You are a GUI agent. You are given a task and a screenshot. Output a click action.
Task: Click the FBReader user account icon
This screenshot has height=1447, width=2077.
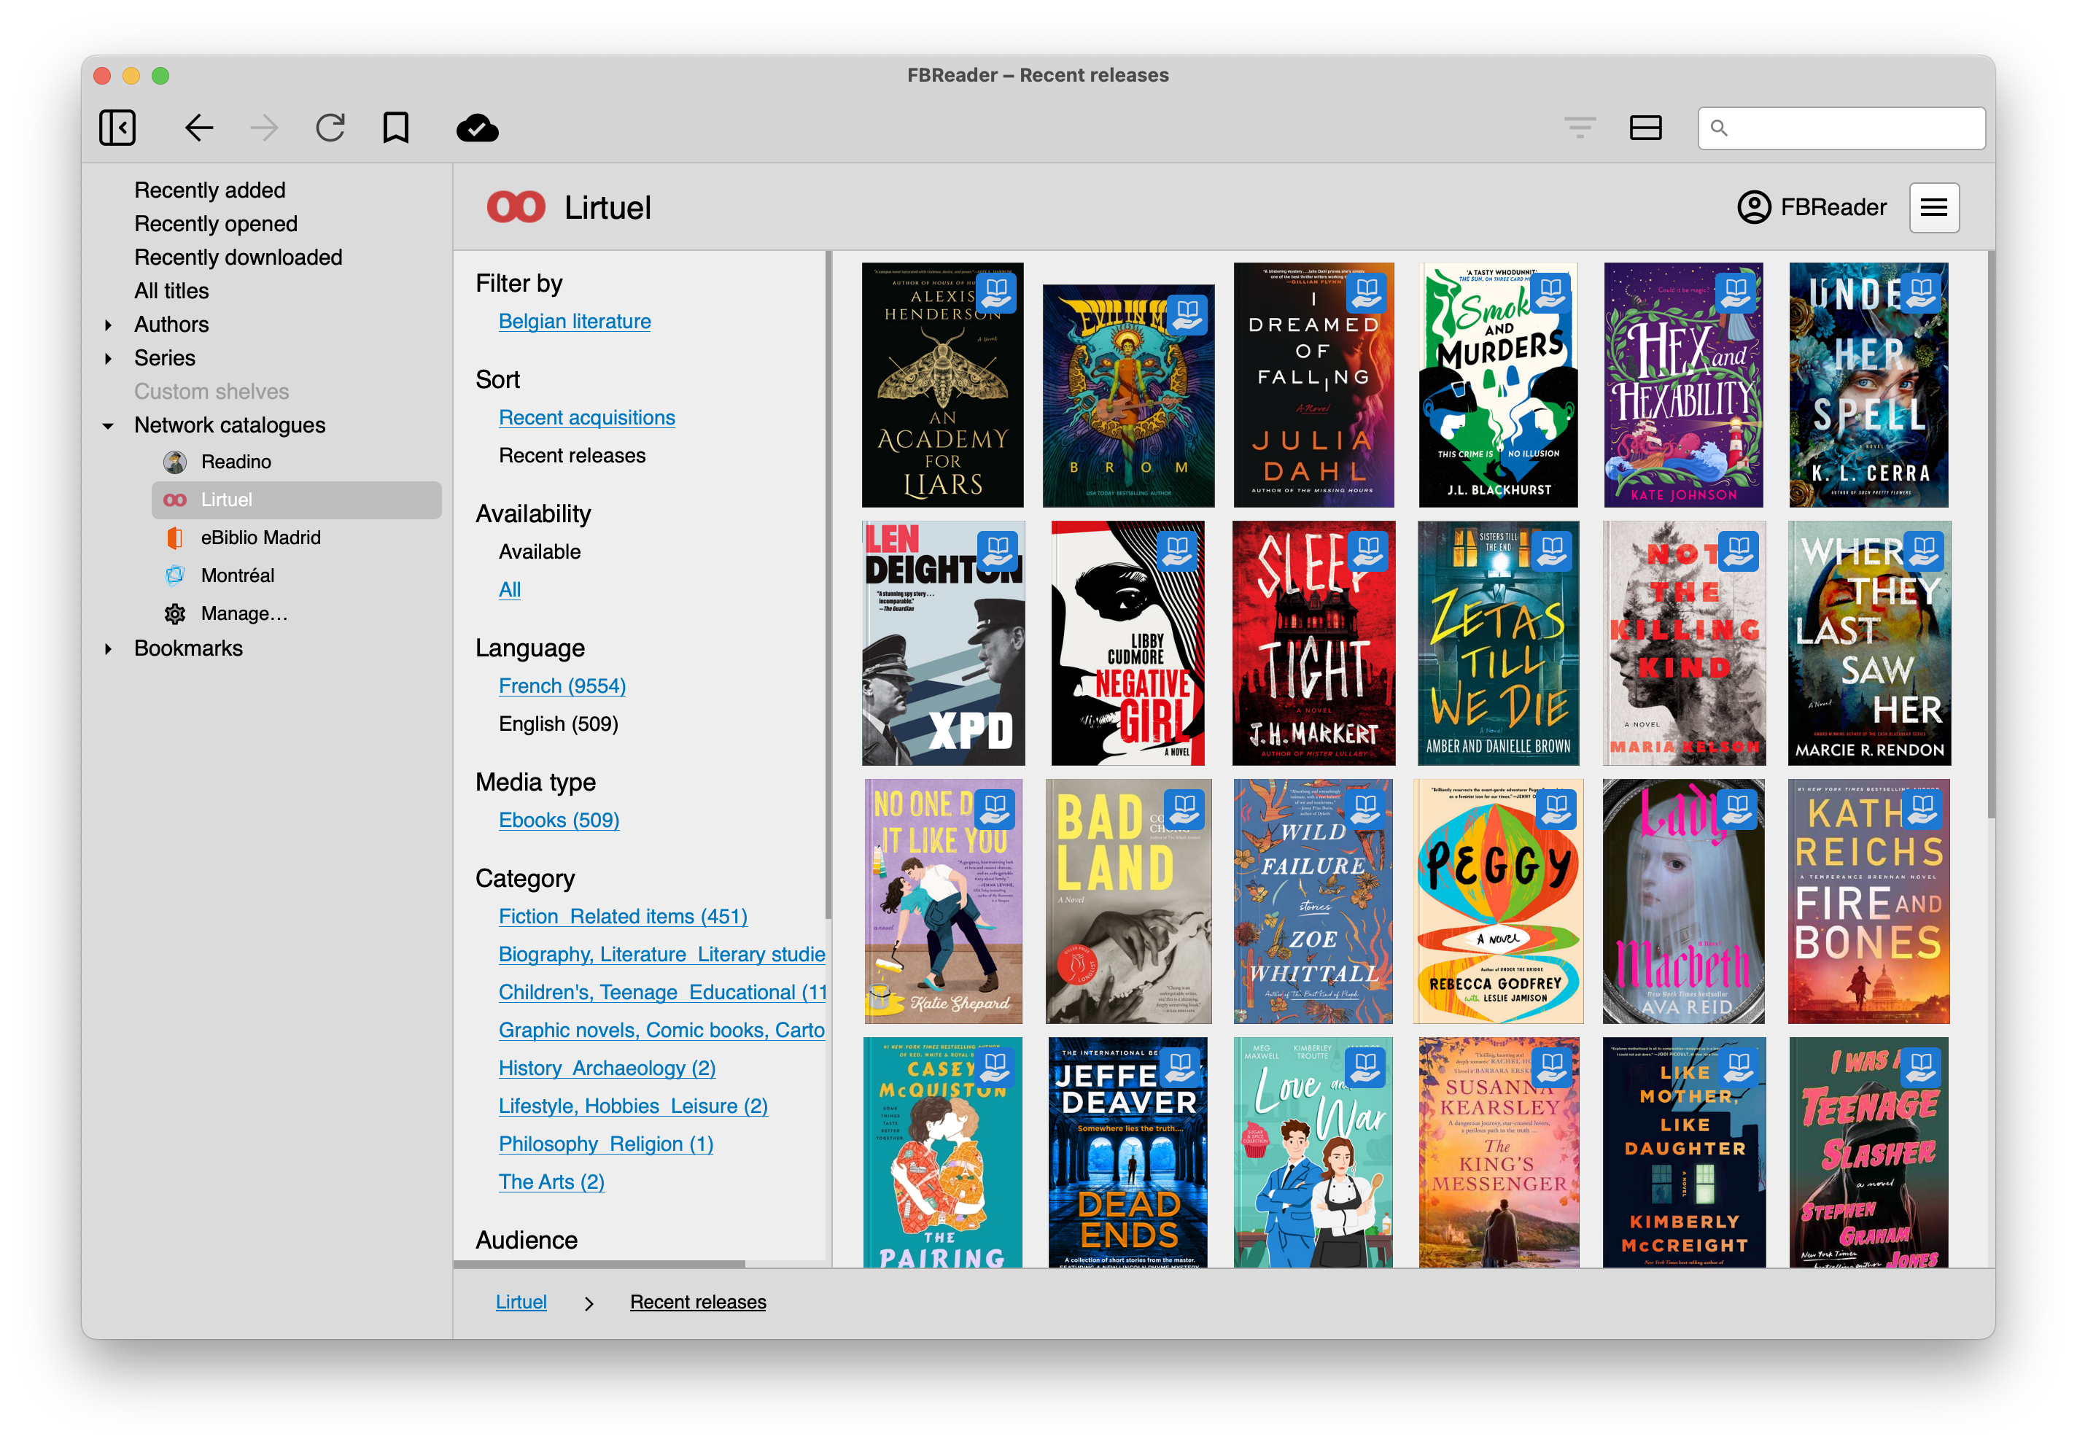[x=1753, y=208]
